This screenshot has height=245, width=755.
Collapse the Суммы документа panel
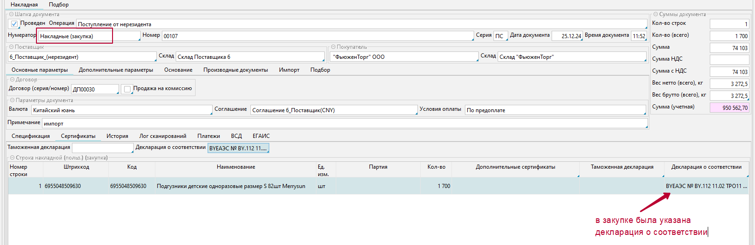pyautogui.click(x=656, y=14)
